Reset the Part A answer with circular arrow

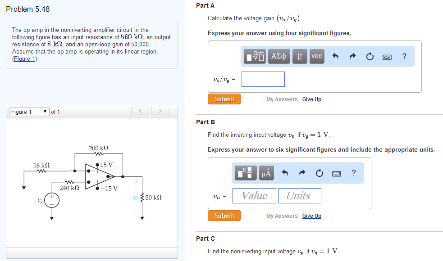tap(370, 56)
